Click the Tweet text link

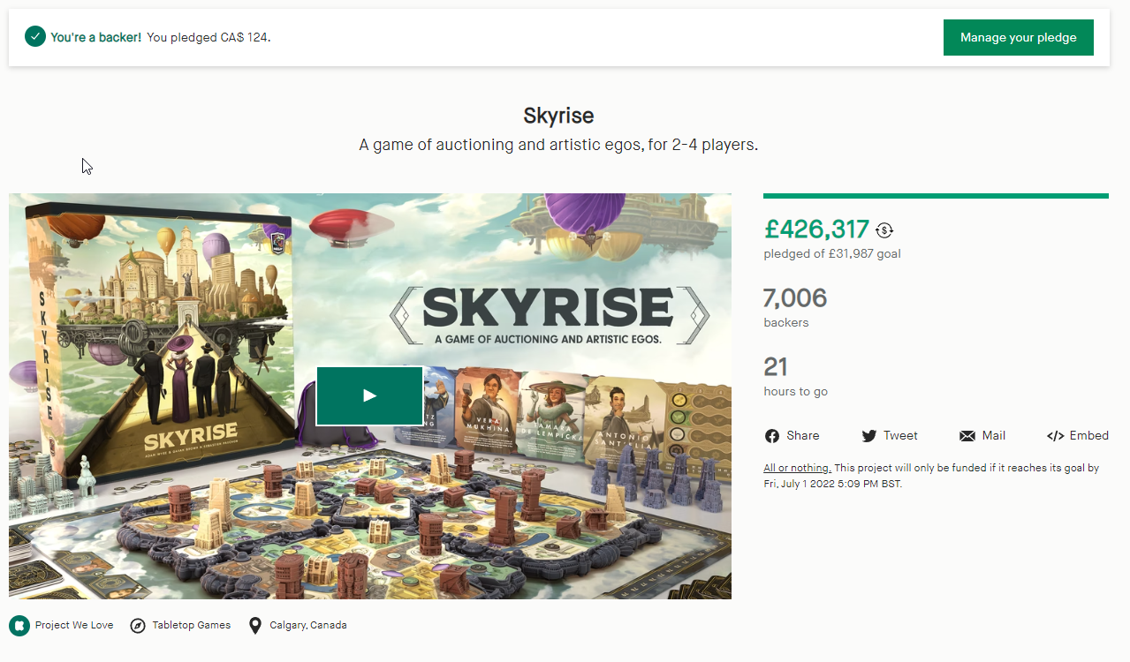click(x=901, y=436)
